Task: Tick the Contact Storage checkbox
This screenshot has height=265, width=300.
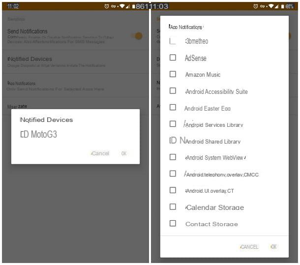Action: [x=173, y=223]
